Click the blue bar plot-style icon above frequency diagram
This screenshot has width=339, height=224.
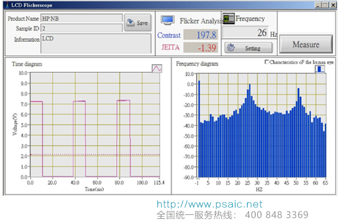tap(320, 69)
